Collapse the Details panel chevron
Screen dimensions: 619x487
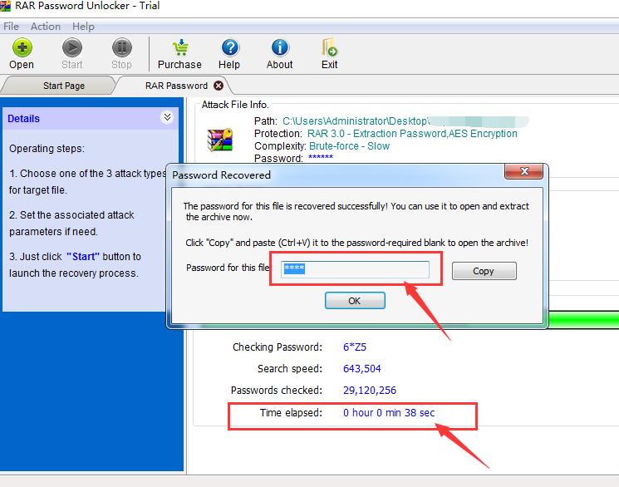pyautogui.click(x=167, y=118)
